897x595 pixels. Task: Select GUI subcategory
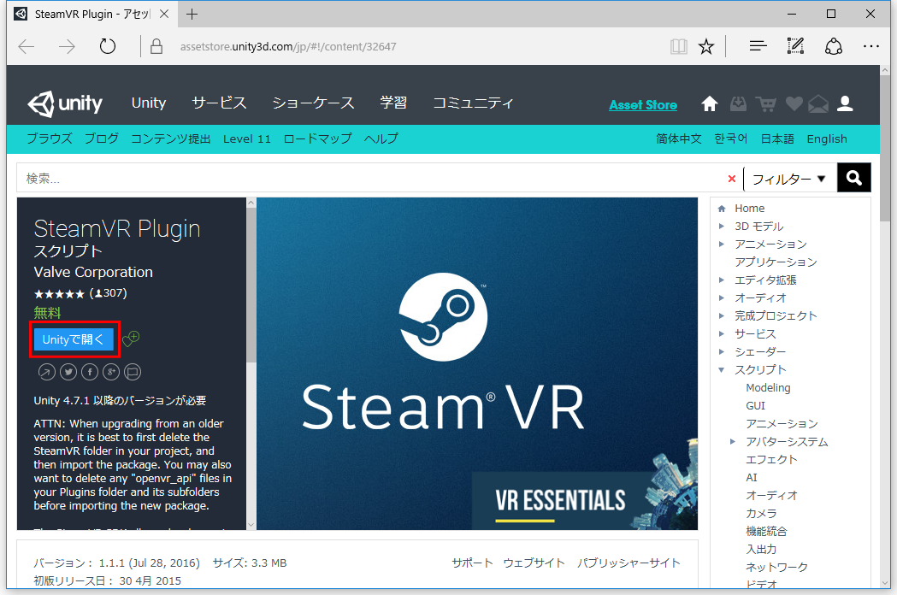tap(755, 405)
